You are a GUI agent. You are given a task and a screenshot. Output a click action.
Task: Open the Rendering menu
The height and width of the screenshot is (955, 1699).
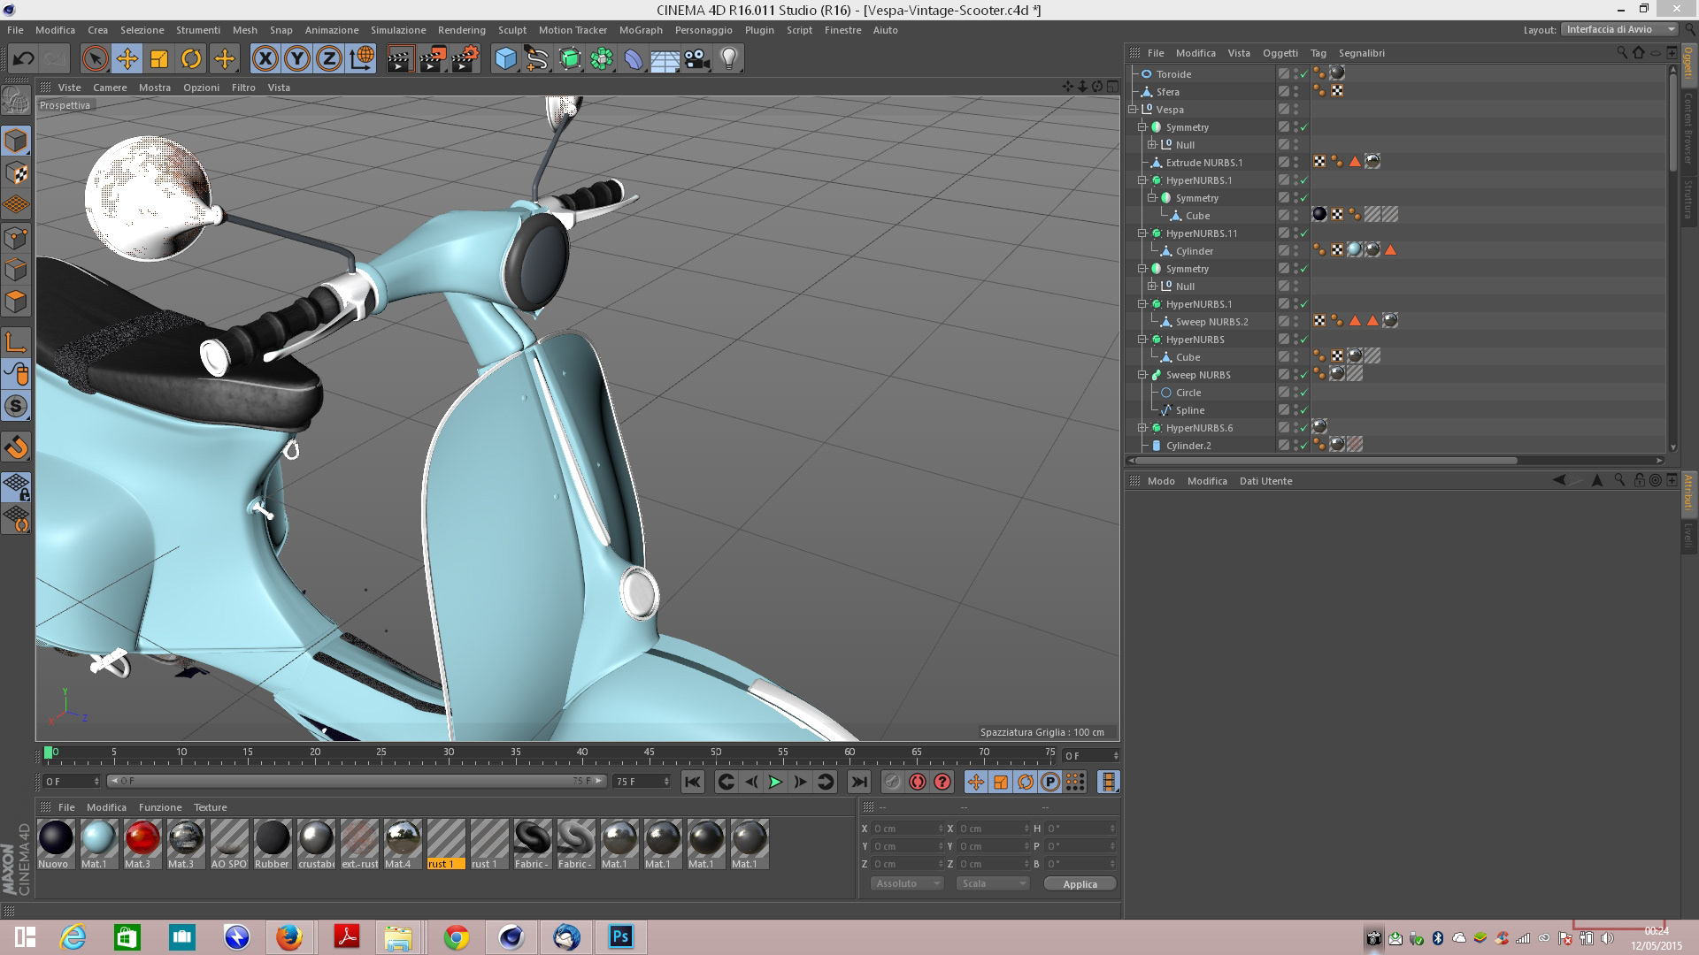click(461, 30)
